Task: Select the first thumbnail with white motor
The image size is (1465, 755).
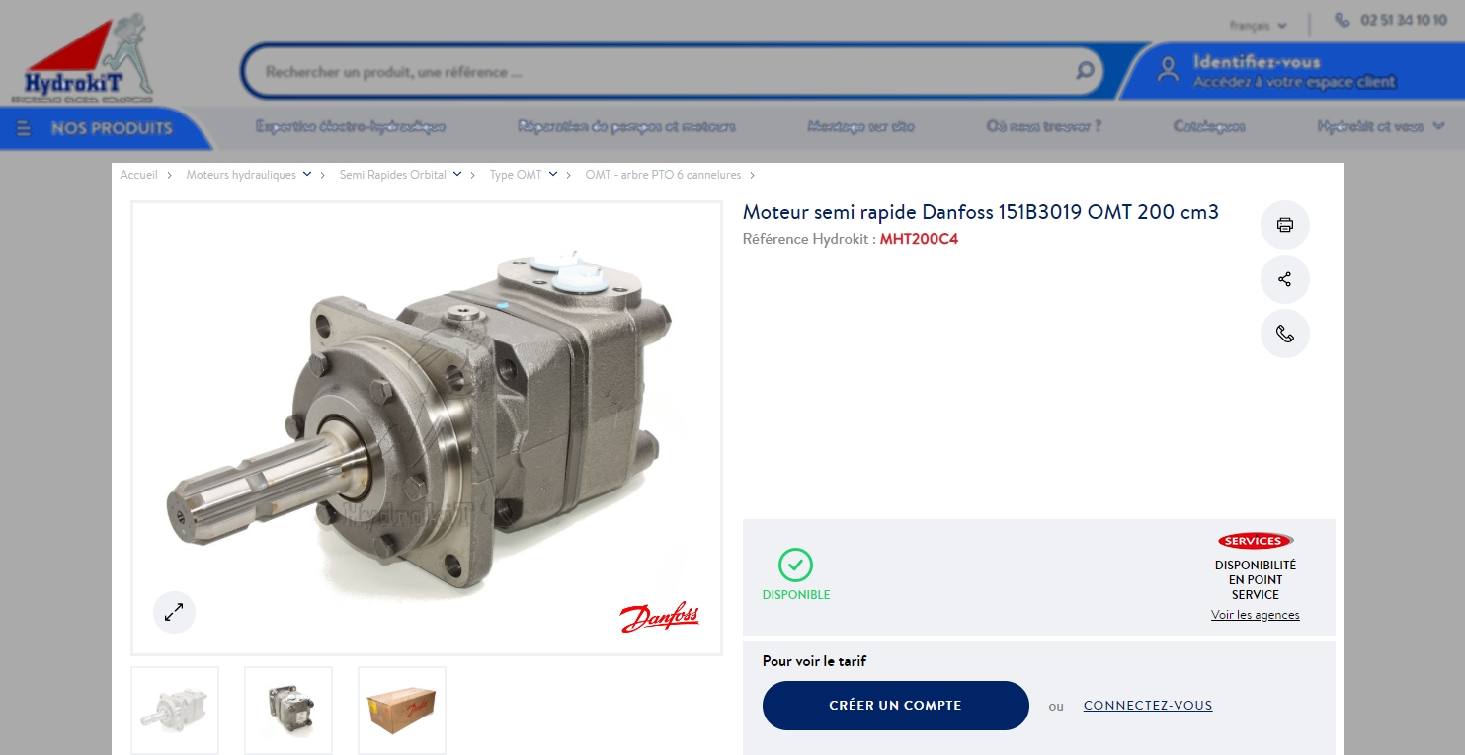Action: 175,710
